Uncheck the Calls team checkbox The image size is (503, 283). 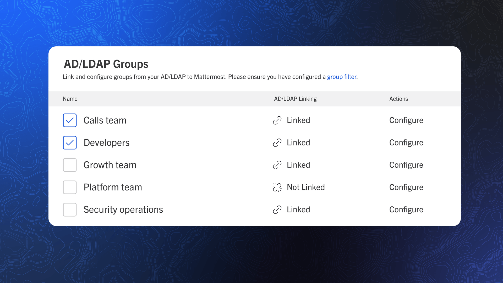(70, 120)
